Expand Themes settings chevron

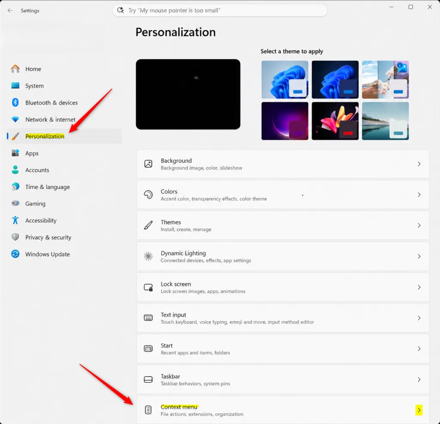point(419,225)
